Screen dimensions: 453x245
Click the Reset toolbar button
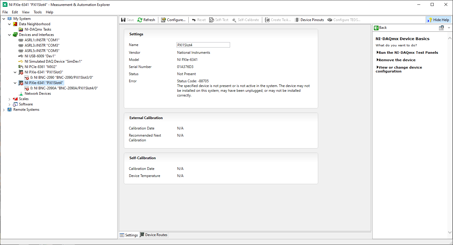click(199, 20)
